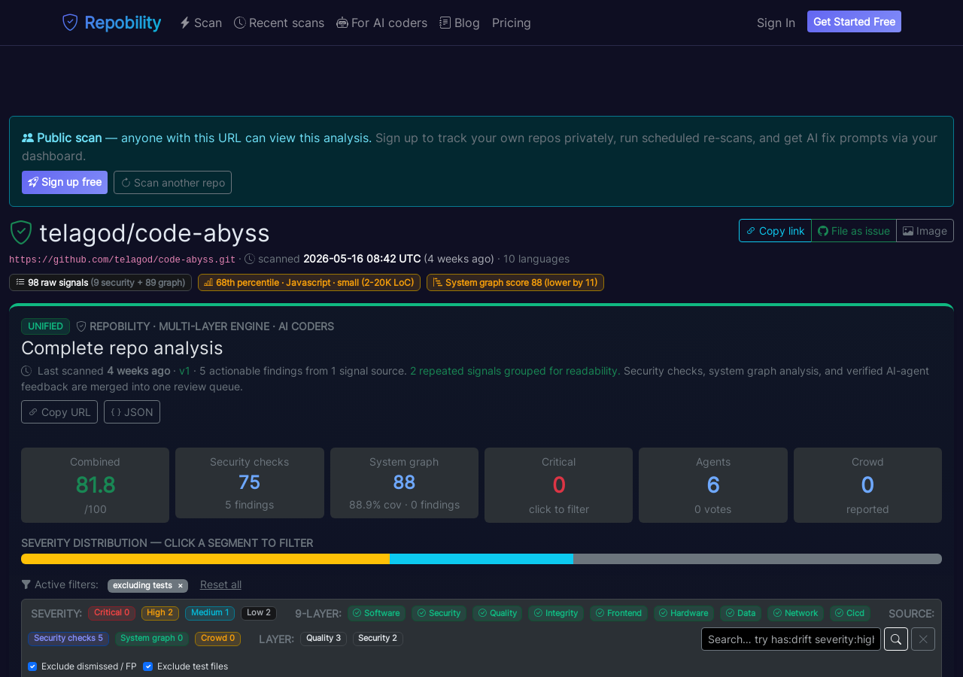Image resolution: width=963 pixels, height=677 pixels.
Task: Click Critical 0 card to filter
Action: coord(558,485)
